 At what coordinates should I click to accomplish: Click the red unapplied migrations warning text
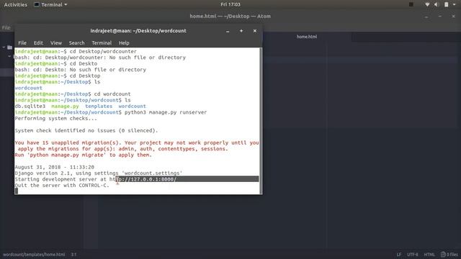137,149
